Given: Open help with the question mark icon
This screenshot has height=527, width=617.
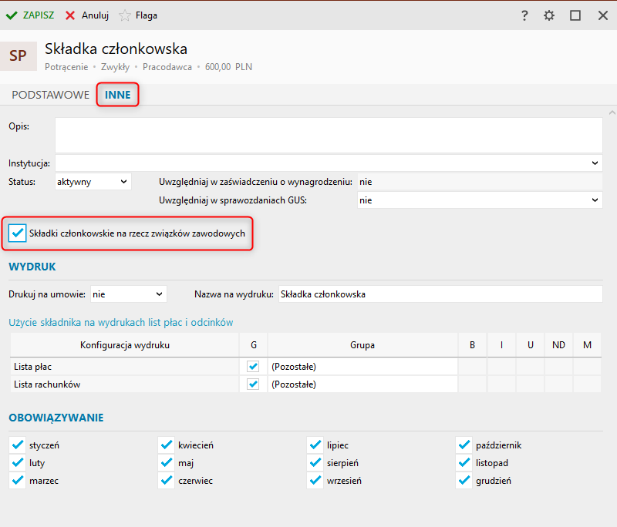Looking at the screenshot, I should pyautogui.click(x=524, y=15).
